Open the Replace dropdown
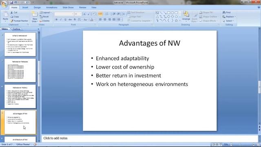Screen dimensions: 261x147 coord(229,17)
